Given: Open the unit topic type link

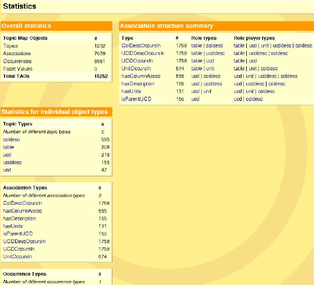Looking at the screenshot, I should click(7, 170).
